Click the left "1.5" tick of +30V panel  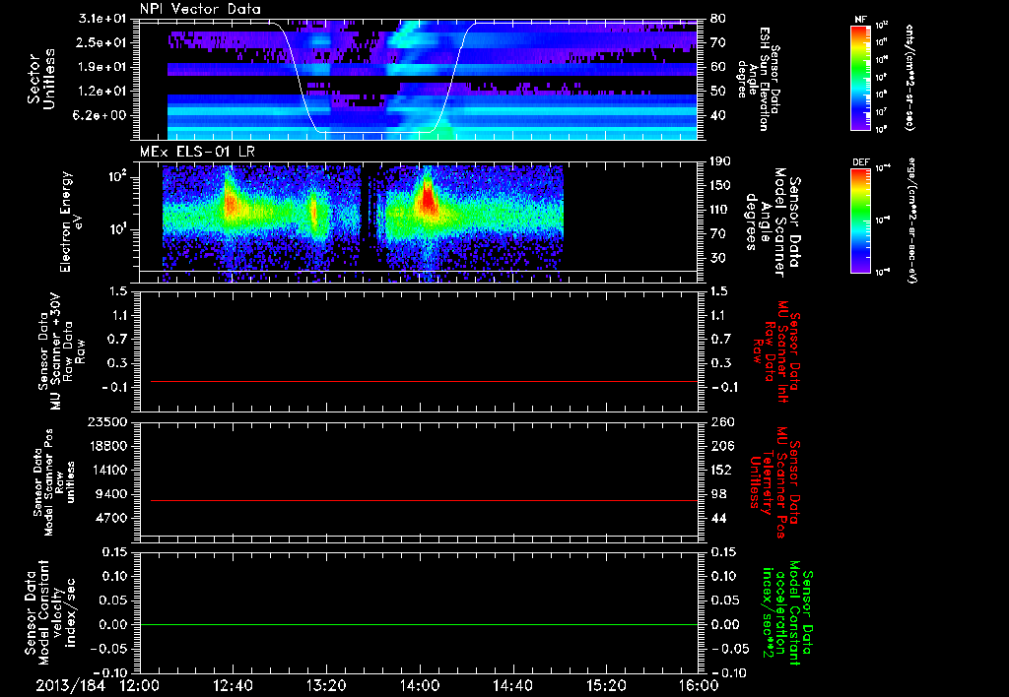click(118, 291)
